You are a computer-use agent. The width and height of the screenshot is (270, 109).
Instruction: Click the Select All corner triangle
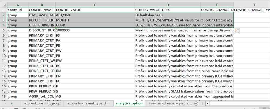[x=4, y=5]
